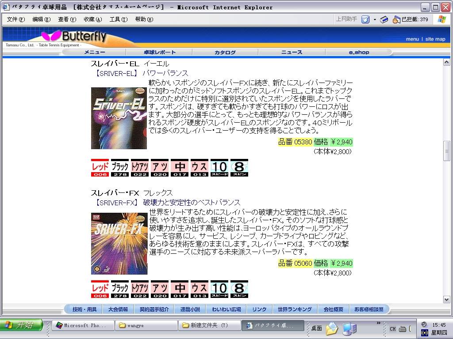Click the mail envelope toolbar icon
The width and height of the screenshot is (453, 339).
point(365,19)
